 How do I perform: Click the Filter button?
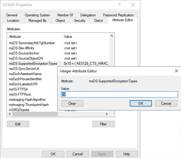[103, 124]
